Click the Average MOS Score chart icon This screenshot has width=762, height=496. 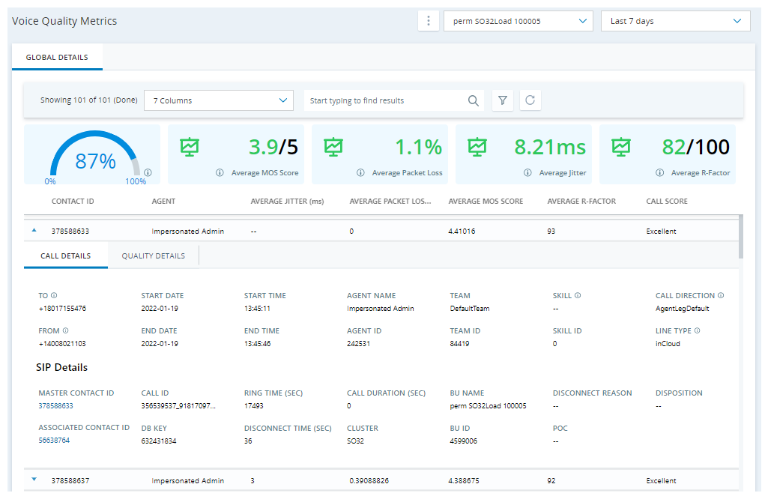pyautogui.click(x=190, y=147)
